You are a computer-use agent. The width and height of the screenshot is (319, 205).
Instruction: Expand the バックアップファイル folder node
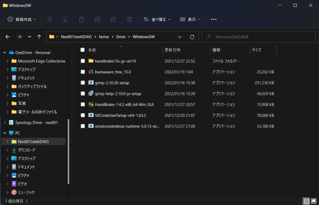pyautogui.click(x=7, y=87)
